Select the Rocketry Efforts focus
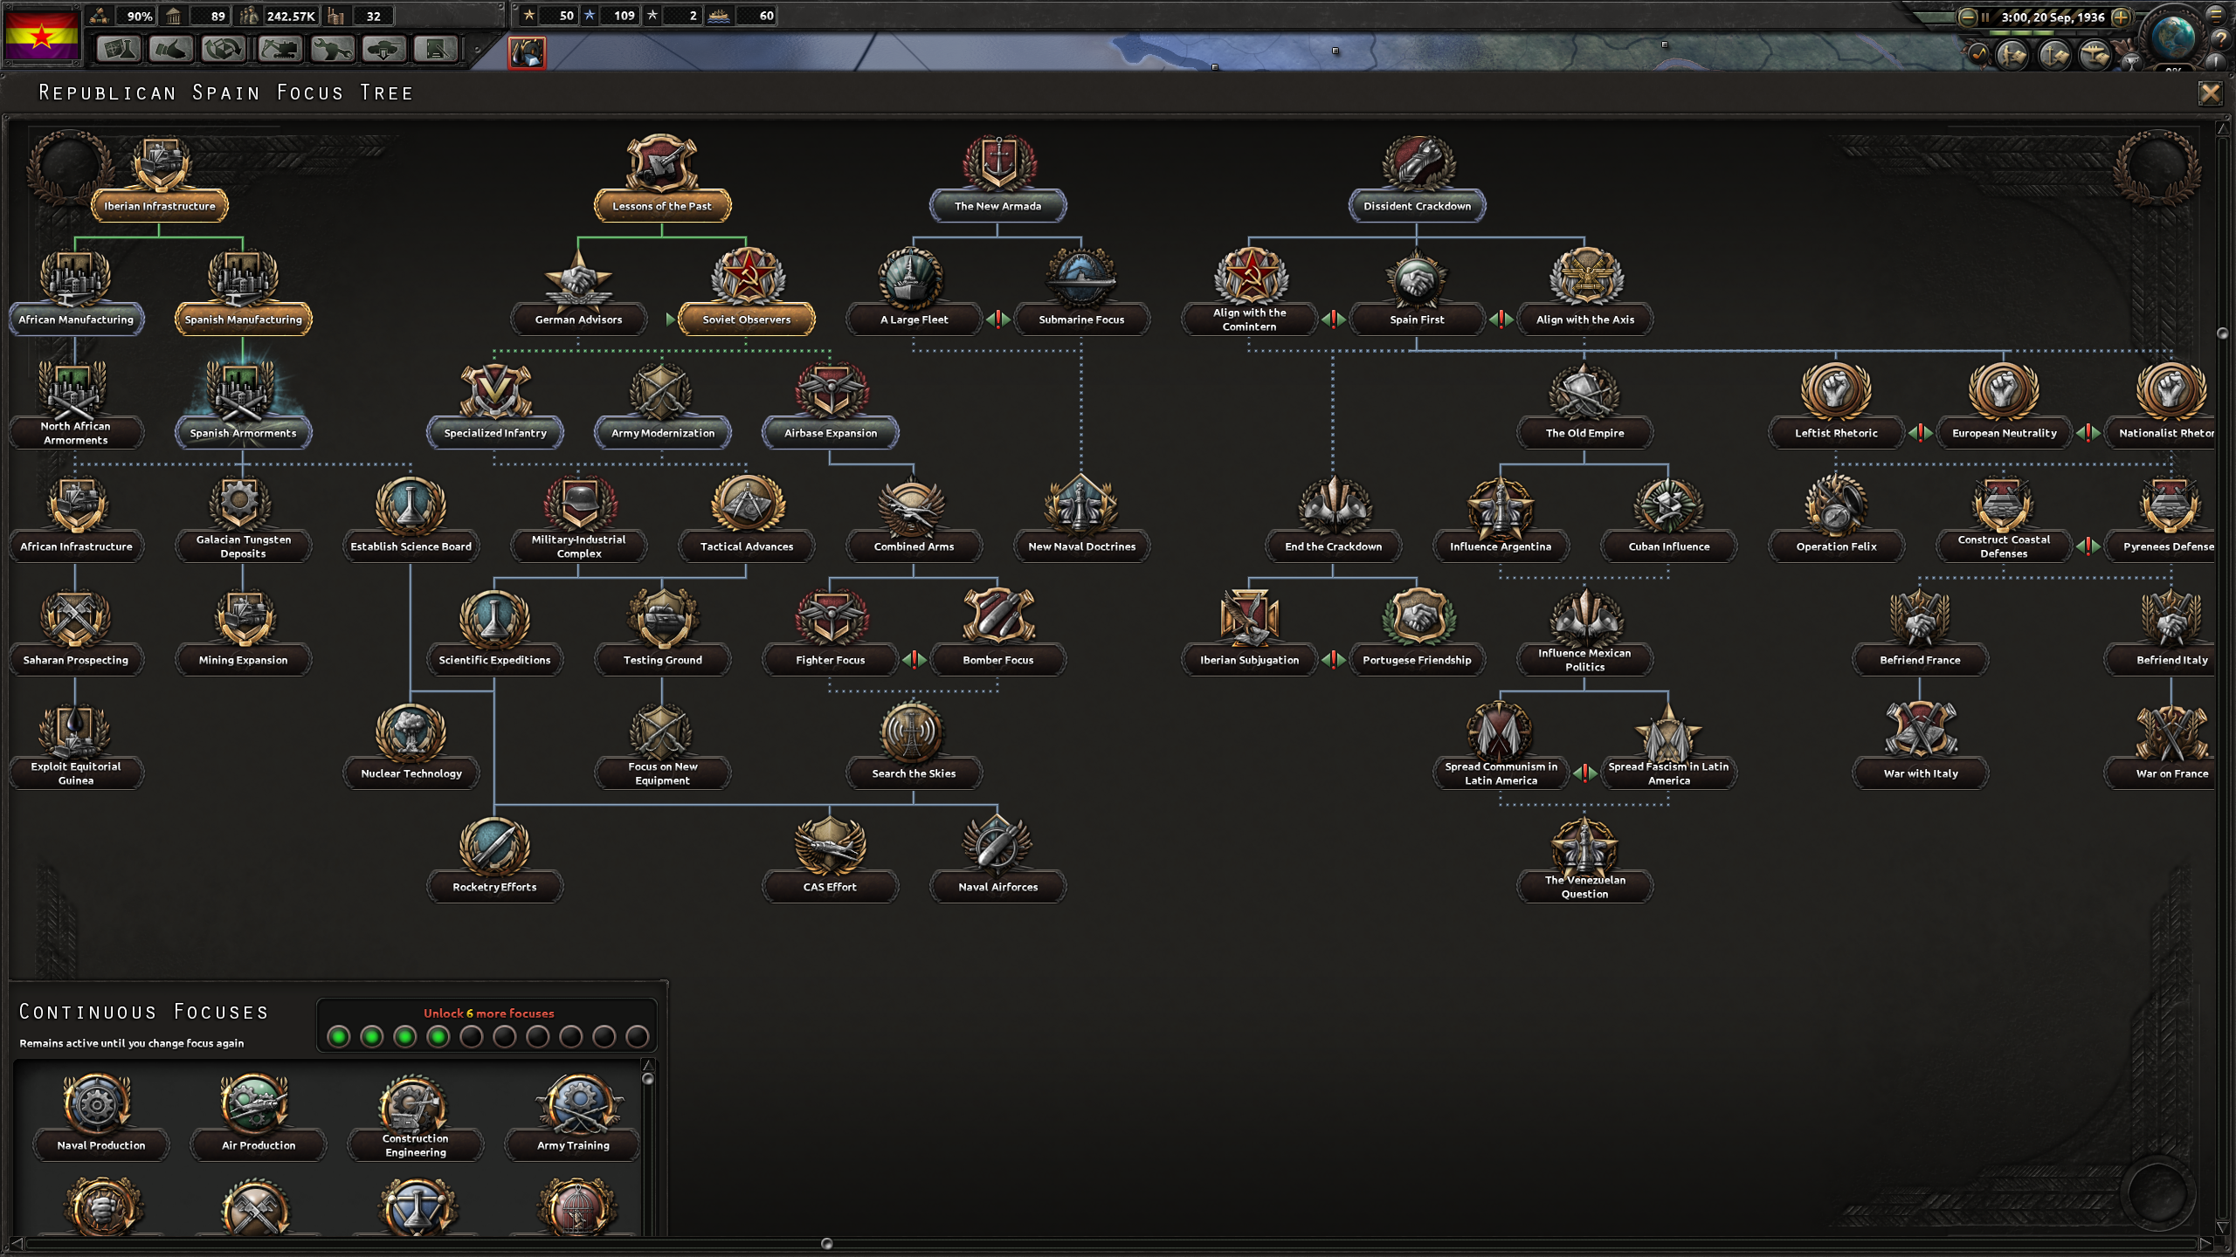Image resolution: width=2236 pixels, height=1257 pixels. (495, 859)
